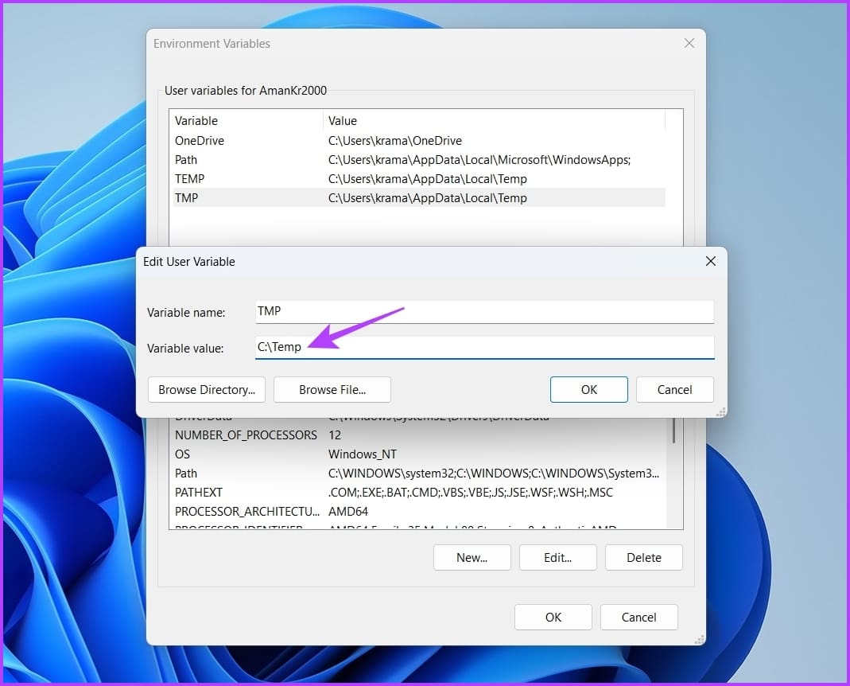Delete the selected system variable
The height and width of the screenshot is (686, 850).
643,557
